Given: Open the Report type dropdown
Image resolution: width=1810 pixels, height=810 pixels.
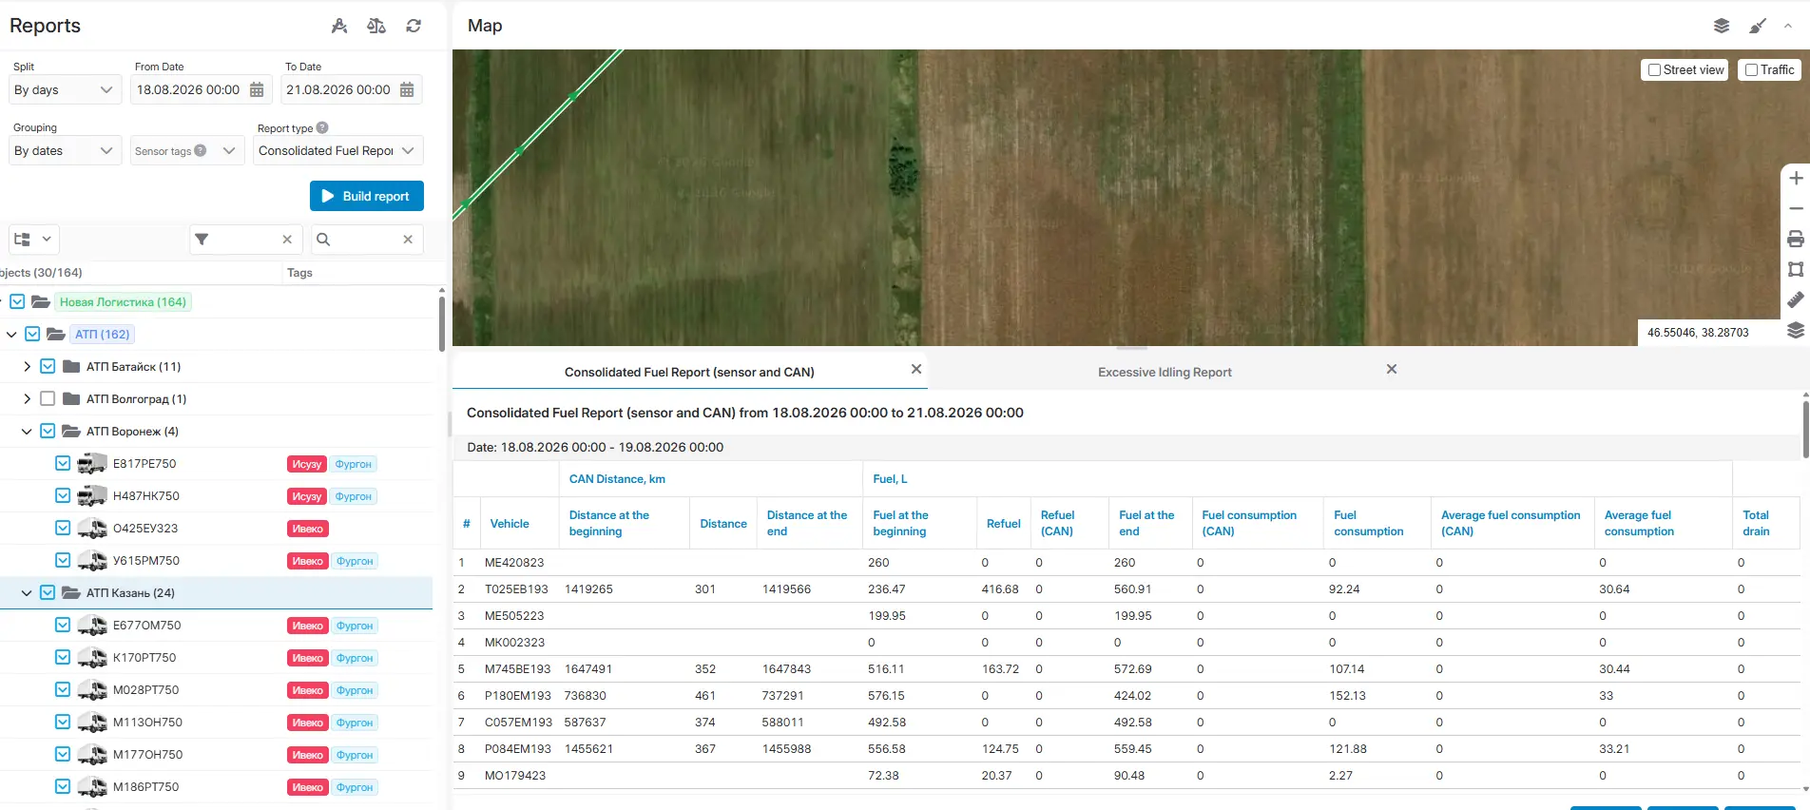Looking at the screenshot, I should coord(337,150).
